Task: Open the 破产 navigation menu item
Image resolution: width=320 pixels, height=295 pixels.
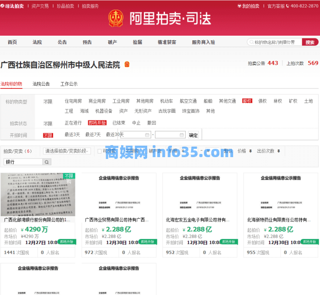Action: click(x=112, y=42)
